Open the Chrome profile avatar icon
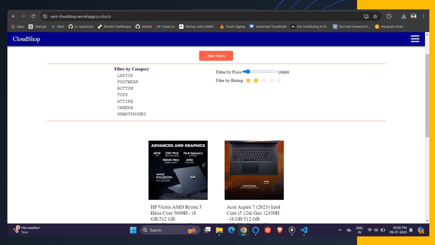Screen dimensions: 435x245 414,16
